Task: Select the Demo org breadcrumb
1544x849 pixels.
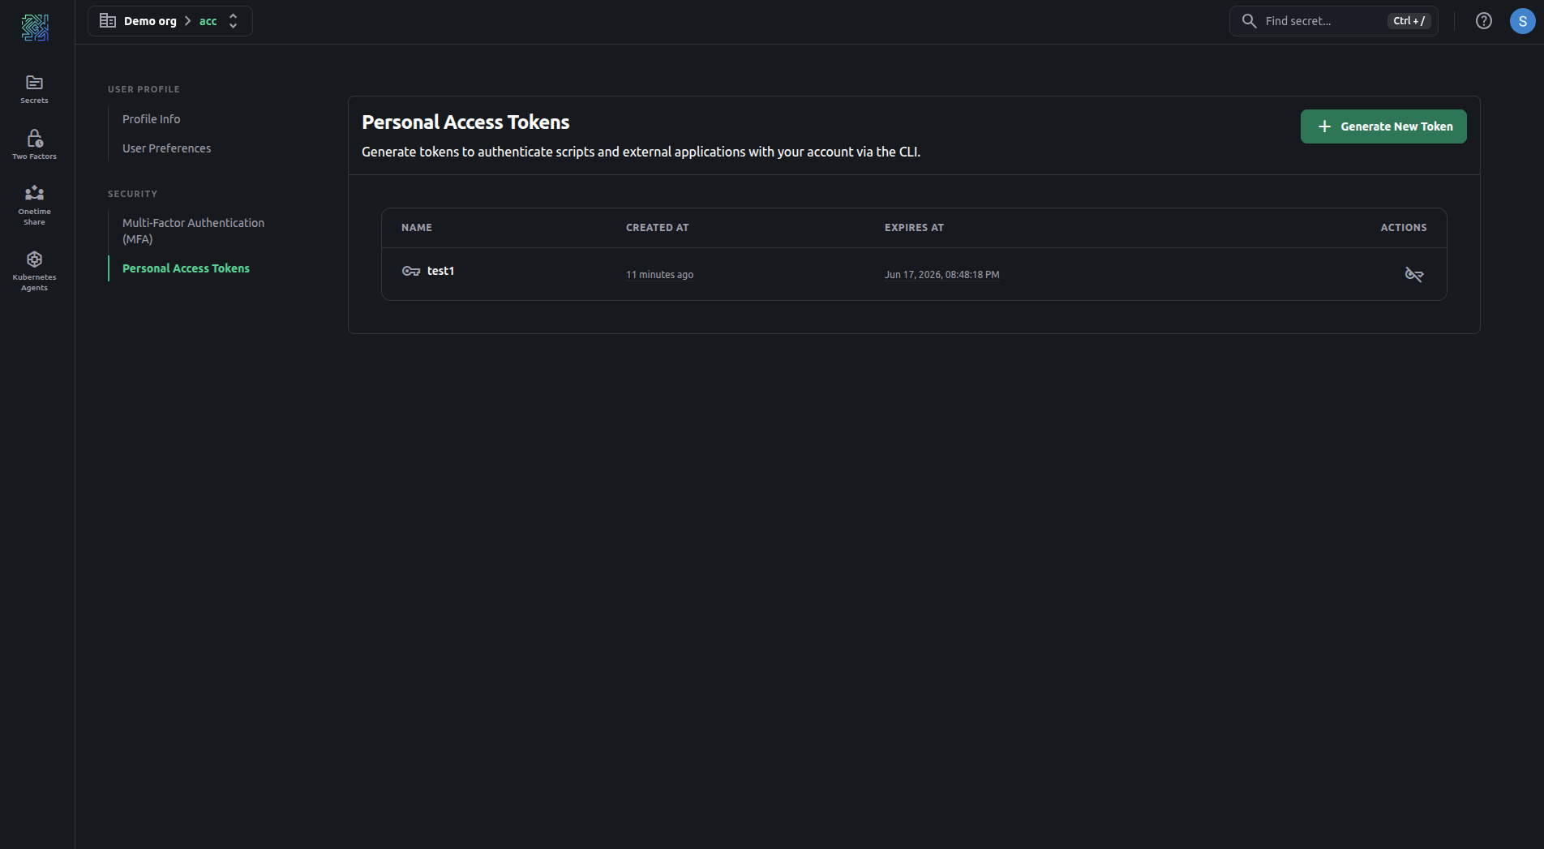Action: tap(150, 21)
